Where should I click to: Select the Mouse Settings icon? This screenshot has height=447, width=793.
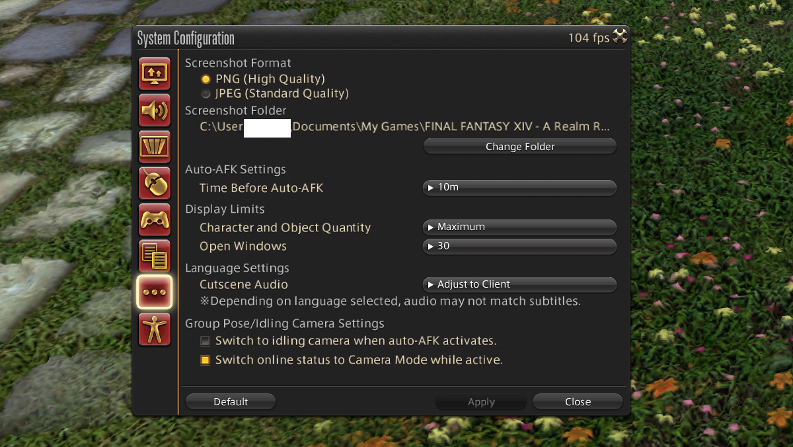[154, 183]
